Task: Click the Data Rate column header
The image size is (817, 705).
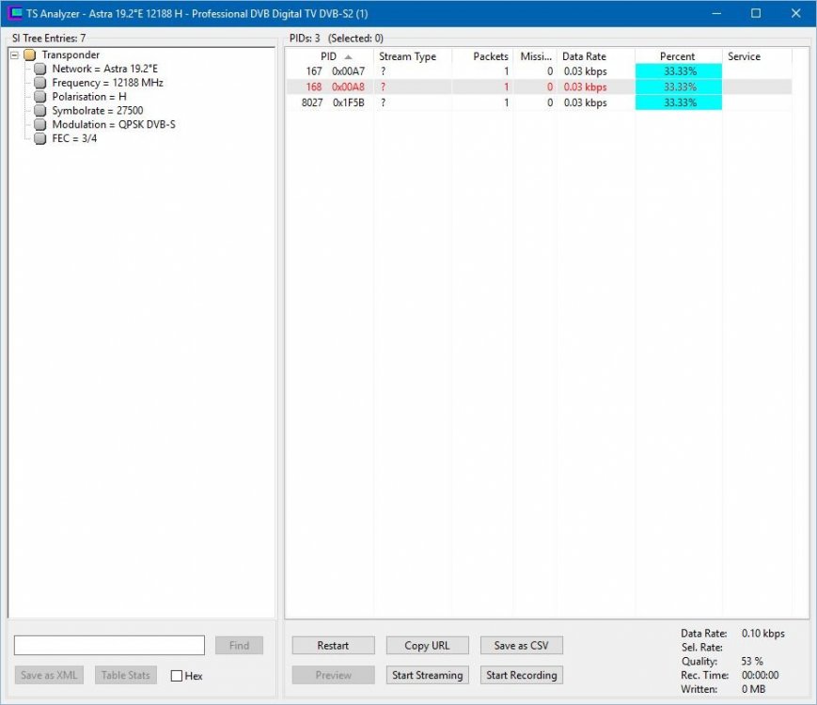Action: click(596, 56)
